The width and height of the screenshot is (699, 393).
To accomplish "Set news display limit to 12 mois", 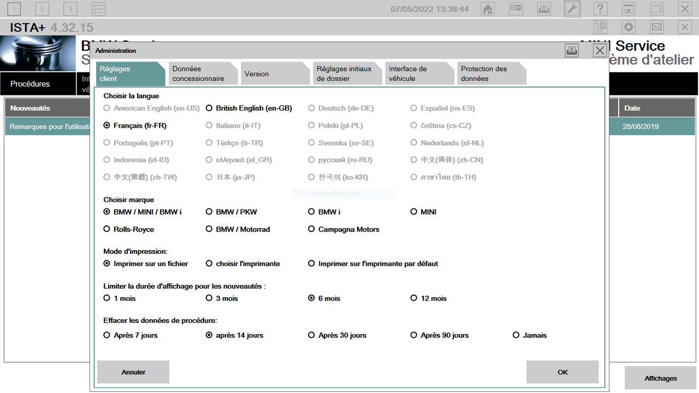I will pyautogui.click(x=429, y=298).
